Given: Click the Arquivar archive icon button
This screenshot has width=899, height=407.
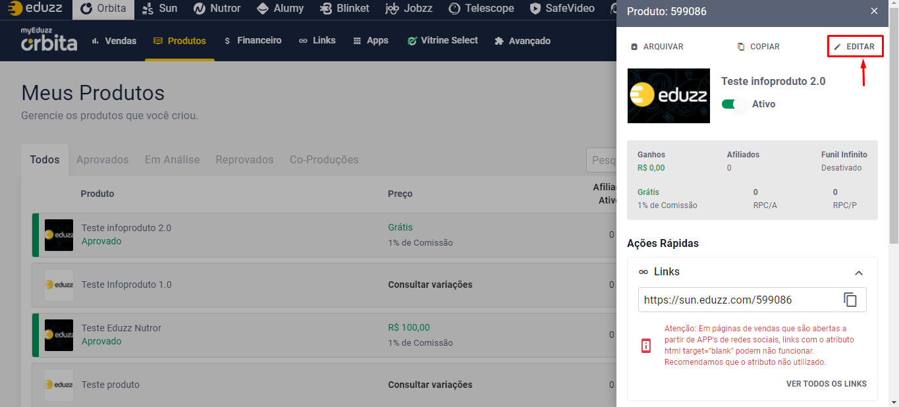Looking at the screenshot, I should tap(657, 47).
